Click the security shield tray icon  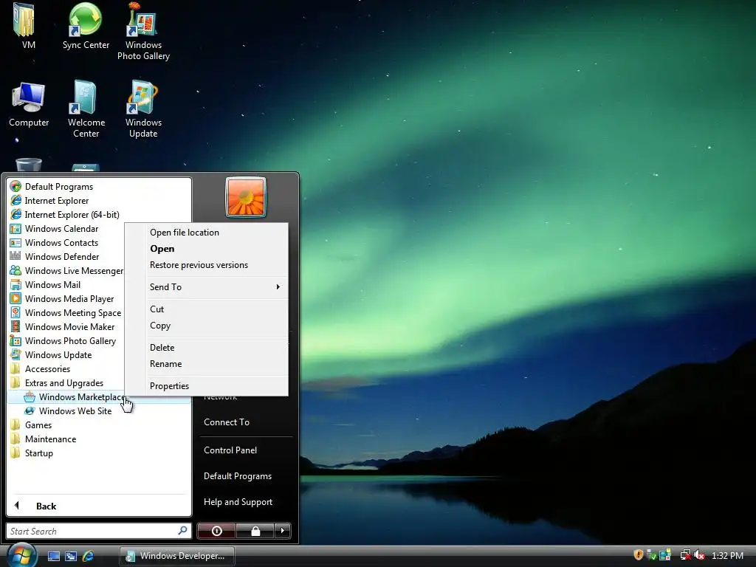point(639,555)
